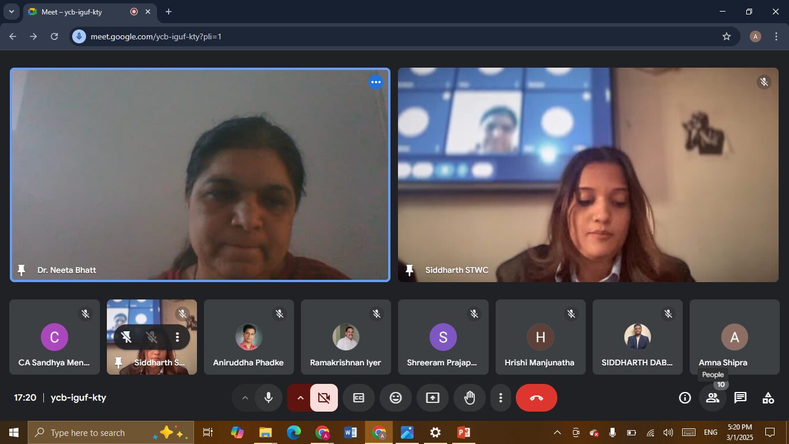This screenshot has width=789, height=444.
Task: Select the Meet – ycb-iguf-kty browser tab
Action: pos(90,12)
